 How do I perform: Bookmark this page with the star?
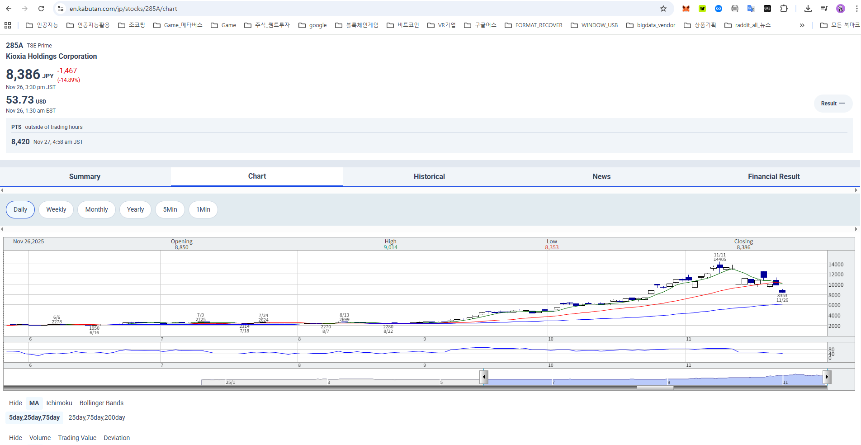[x=663, y=9]
